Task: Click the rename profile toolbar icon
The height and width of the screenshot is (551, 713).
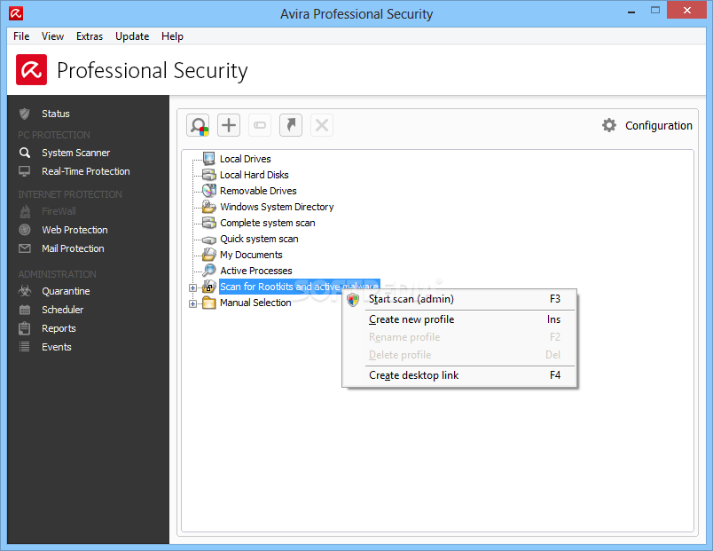Action: pyautogui.click(x=260, y=125)
